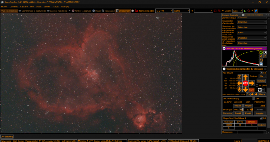Screen dimensions: 270x142
Task: Collapse the histogram stretch panel
Action: point(224,48)
